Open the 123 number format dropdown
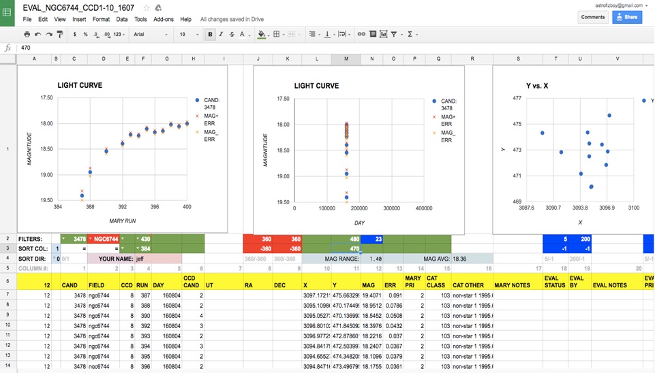This screenshot has width=655, height=373. [119, 34]
